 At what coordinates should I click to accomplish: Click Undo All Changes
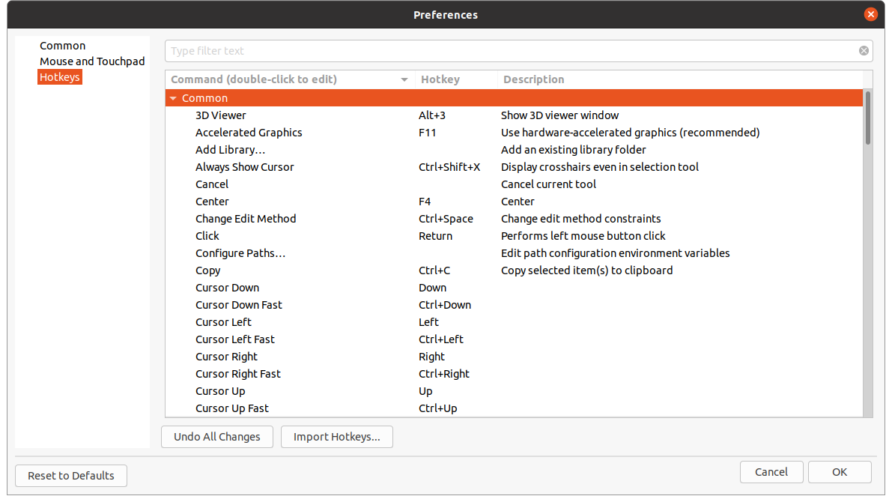[216, 437]
